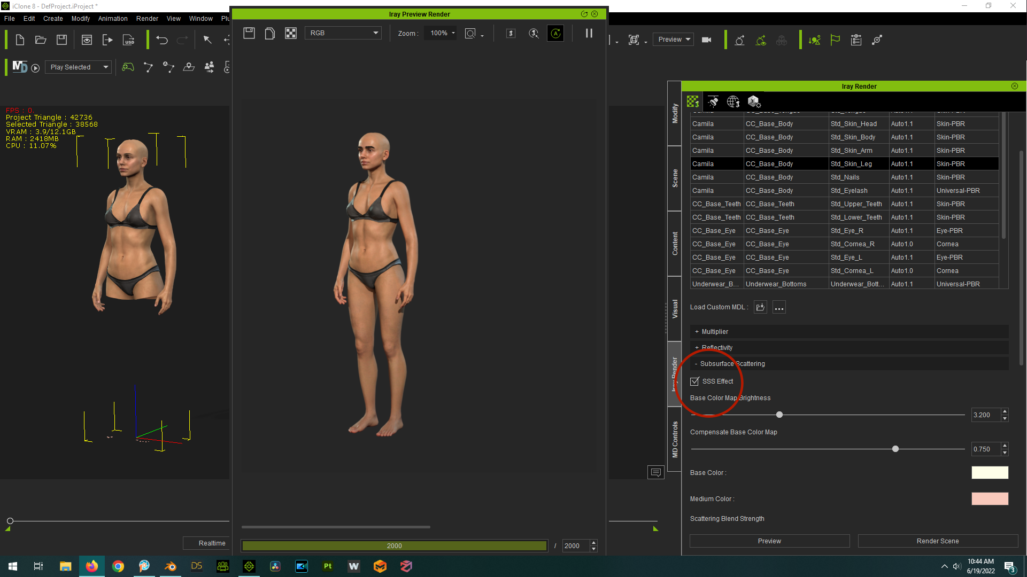The image size is (1027, 577).
Task: Click the ellipsis button next to Load Custom MDL
Action: [779, 307]
